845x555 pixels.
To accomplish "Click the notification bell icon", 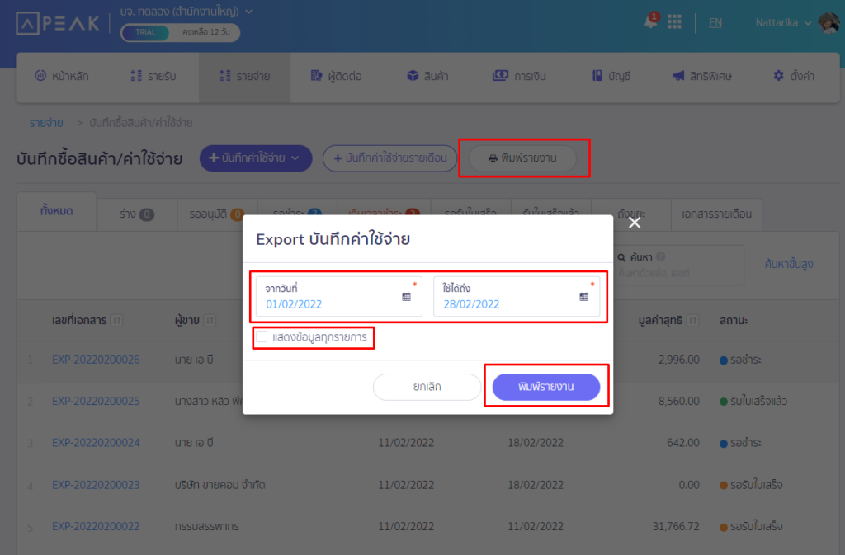I will (x=651, y=22).
